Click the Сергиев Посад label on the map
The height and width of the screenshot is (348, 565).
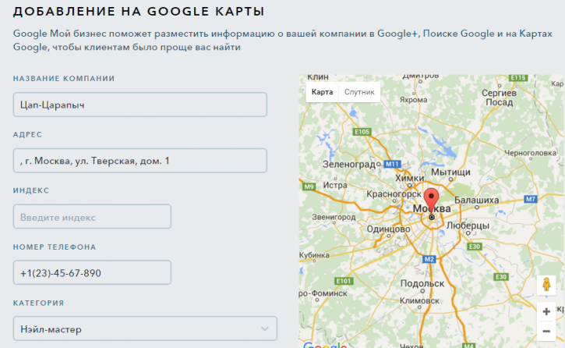tap(499, 98)
